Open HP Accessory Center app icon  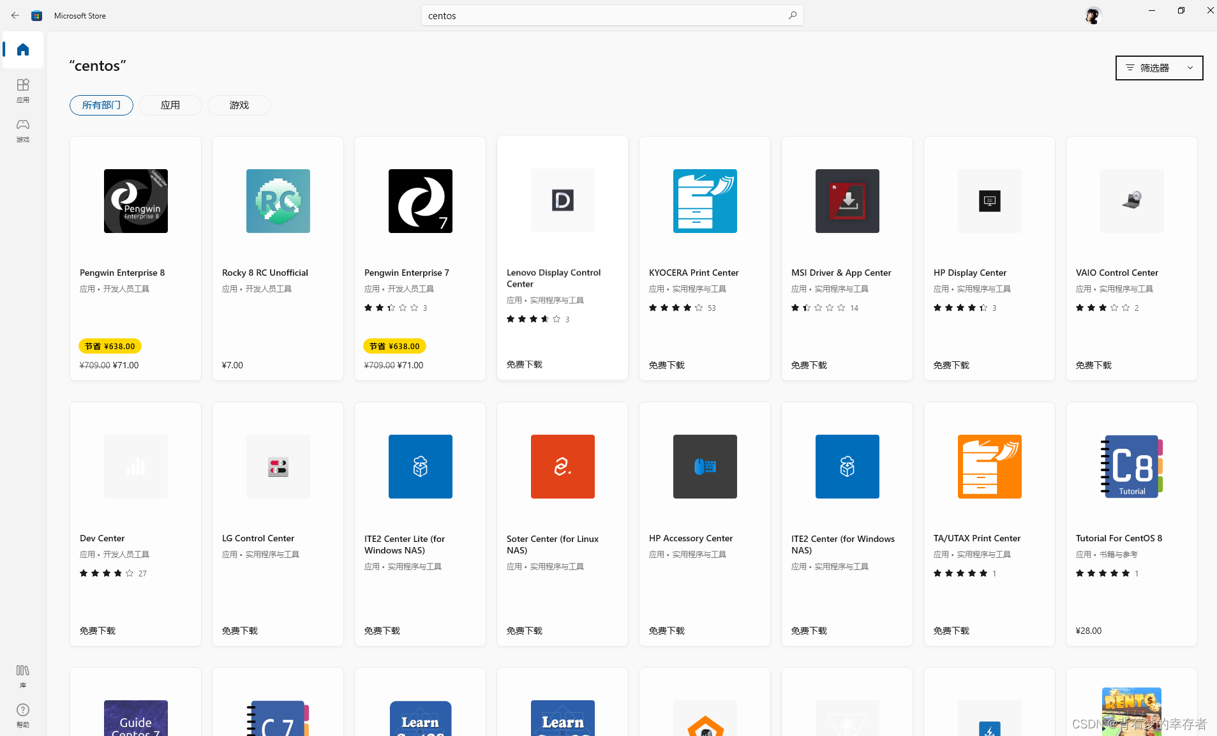coord(705,467)
